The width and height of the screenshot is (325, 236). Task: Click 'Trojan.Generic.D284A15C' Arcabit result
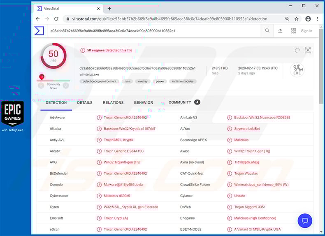tap(123, 151)
